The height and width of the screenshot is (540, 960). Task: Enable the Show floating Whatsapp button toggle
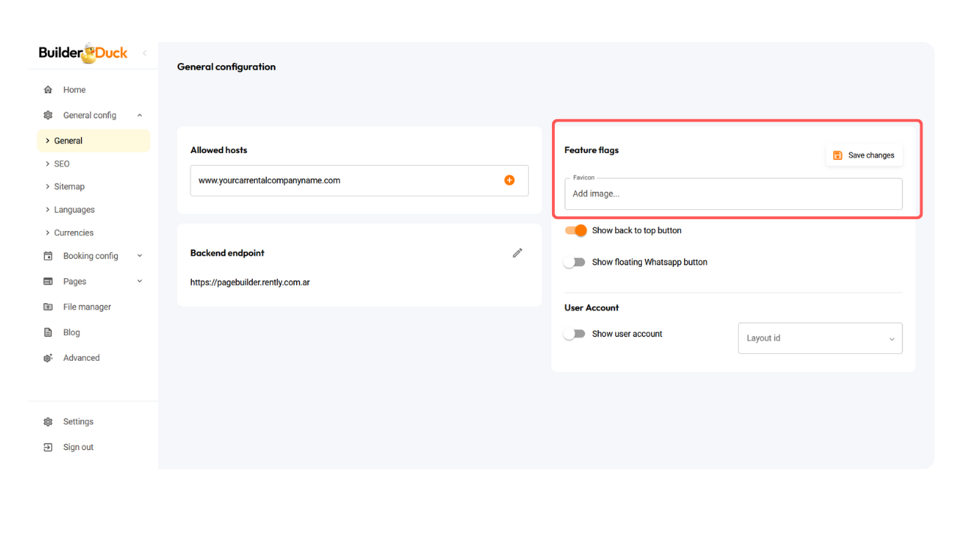(x=574, y=262)
